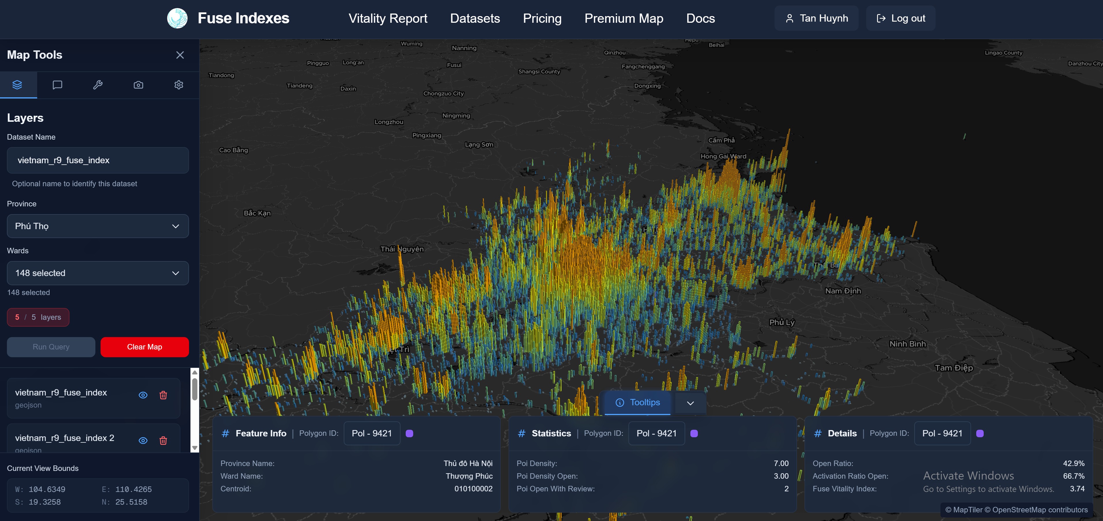Screen dimensions: 1103x521
Task: Select the vietnam_r9_fuse_index 2 layer row
Action: click(93, 438)
